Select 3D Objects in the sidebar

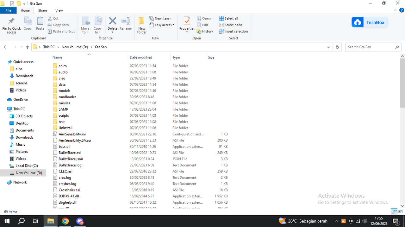click(24, 116)
